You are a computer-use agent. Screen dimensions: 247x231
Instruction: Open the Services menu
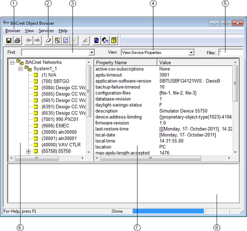[x=46, y=31]
